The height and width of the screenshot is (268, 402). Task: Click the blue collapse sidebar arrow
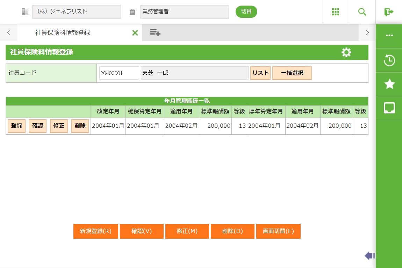pyautogui.click(x=370, y=255)
